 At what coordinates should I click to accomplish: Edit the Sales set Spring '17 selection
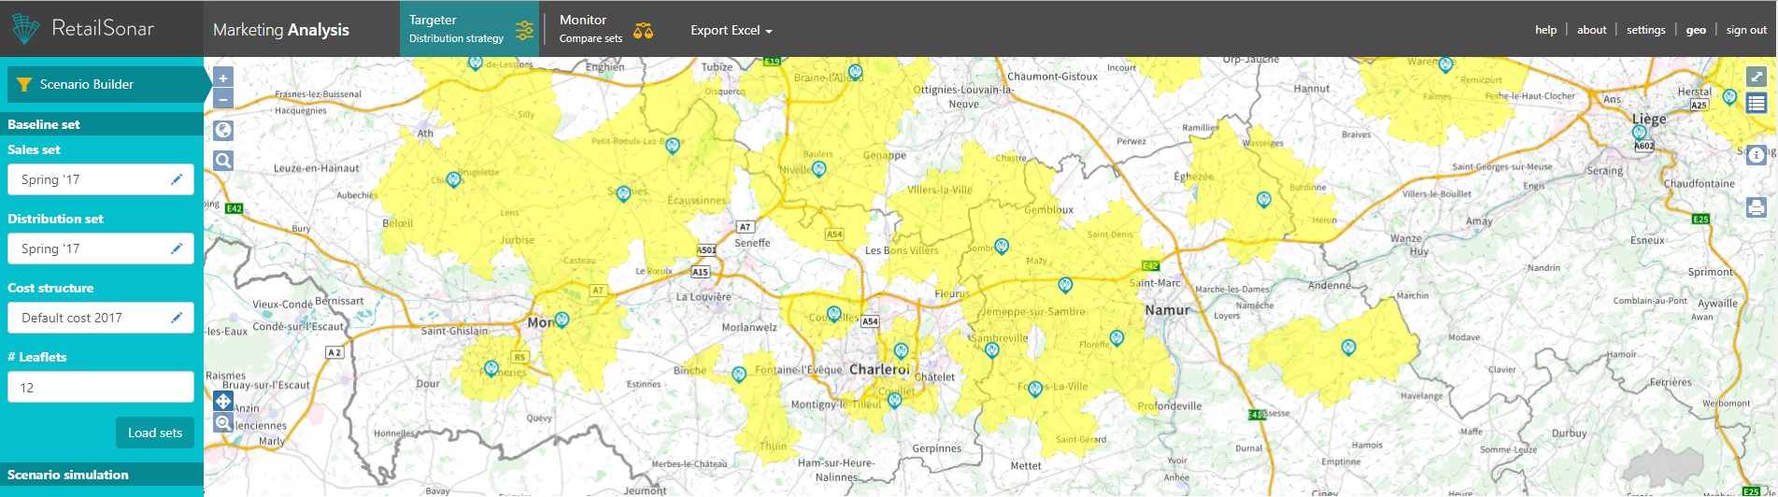coord(177,179)
